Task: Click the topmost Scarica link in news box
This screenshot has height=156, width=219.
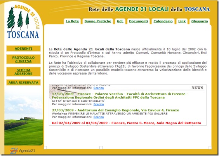Action: point(99,88)
